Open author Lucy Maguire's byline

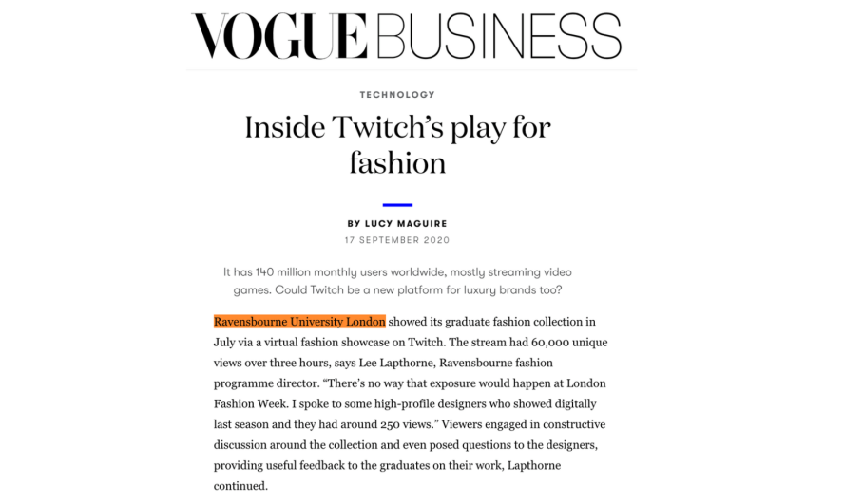397,224
